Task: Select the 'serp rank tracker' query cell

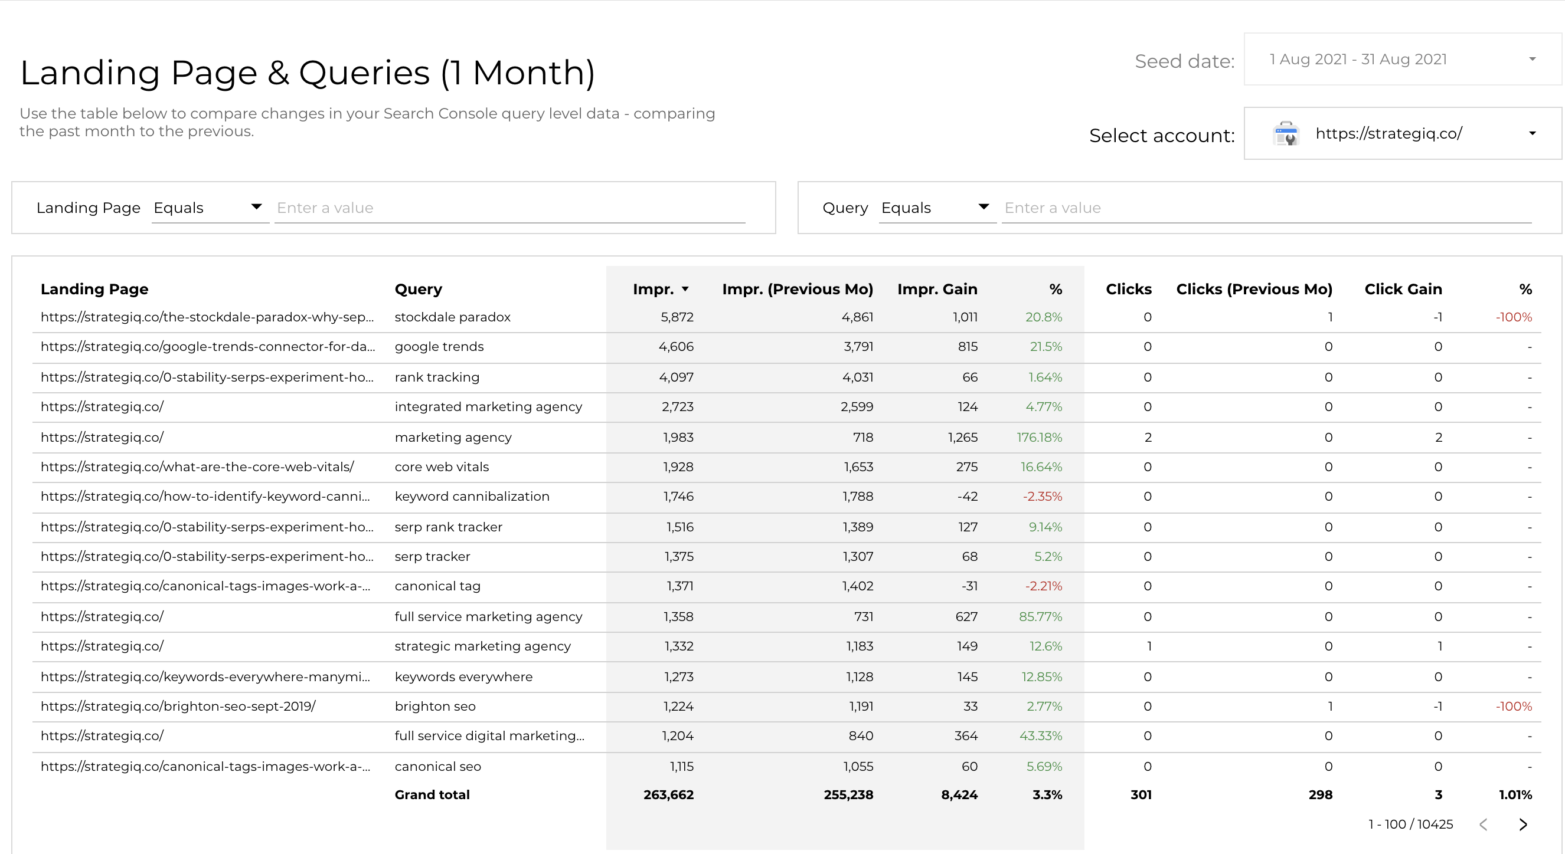Action: coord(448,526)
